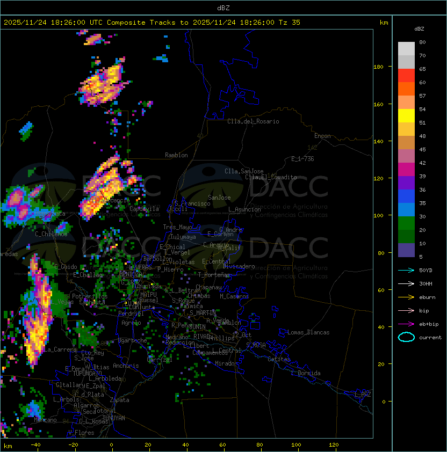Click the green 20-30 dBZ swatch
This screenshot has width=447, height=452.
[406, 223]
